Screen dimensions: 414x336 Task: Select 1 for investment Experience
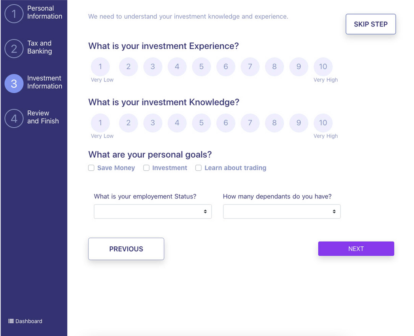(x=100, y=67)
